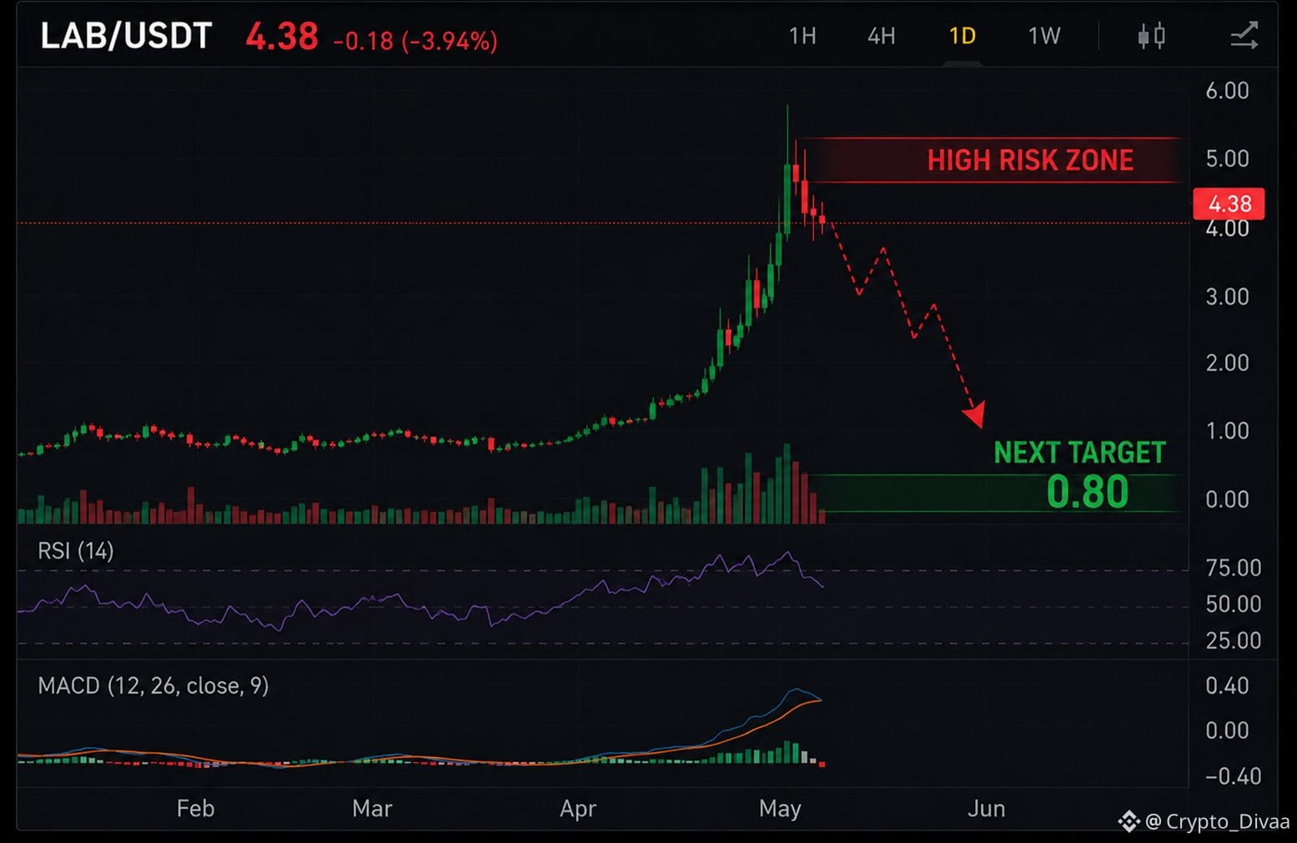
Task: Click the 75.00 RSI axis label
Action: point(1234,567)
